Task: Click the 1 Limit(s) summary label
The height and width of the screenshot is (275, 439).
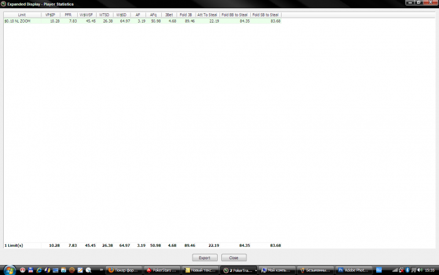Action: (x=14, y=245)
